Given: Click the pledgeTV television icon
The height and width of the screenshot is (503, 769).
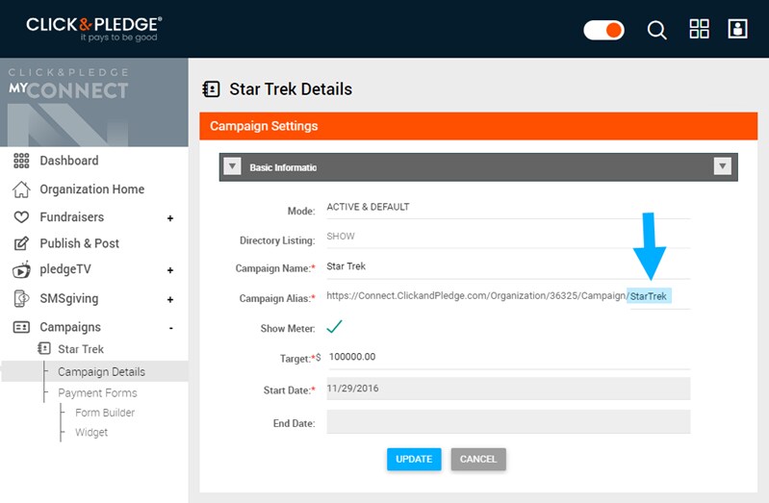Looking at the screenshot, I should (21, 269).
